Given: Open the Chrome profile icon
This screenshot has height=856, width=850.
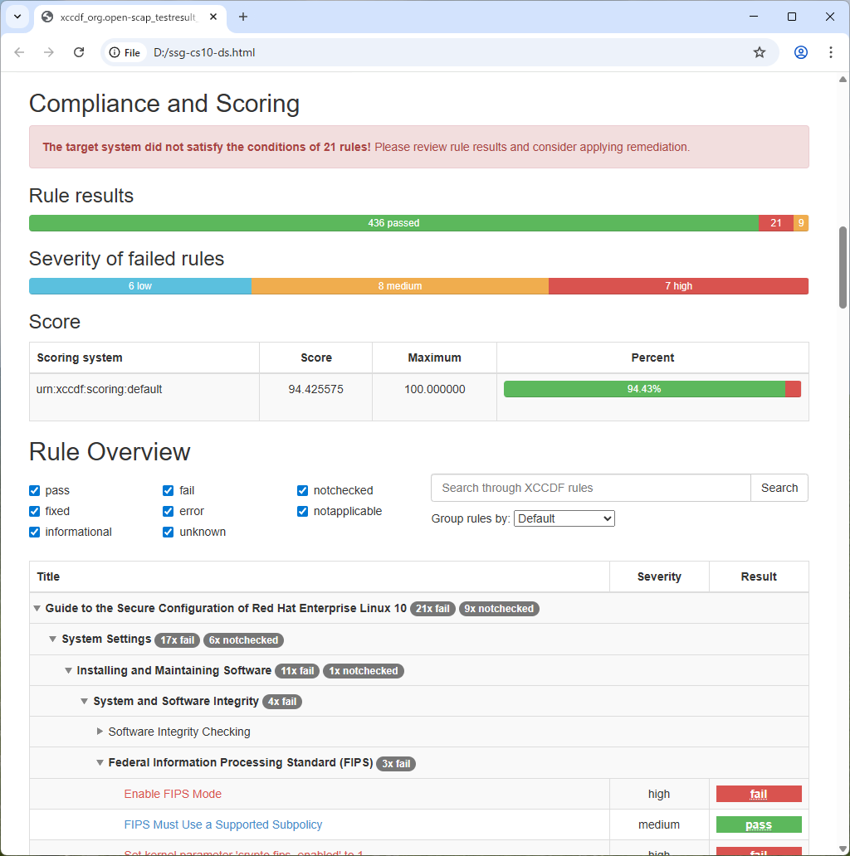Looking at the screenshot, I should (800, 52).
